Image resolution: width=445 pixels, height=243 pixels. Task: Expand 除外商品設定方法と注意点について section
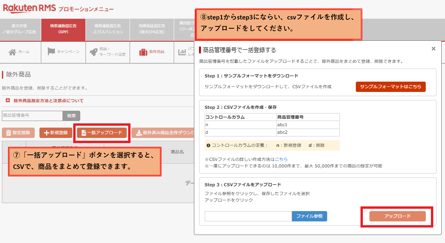pyautogui.click(x=8, y=100)
